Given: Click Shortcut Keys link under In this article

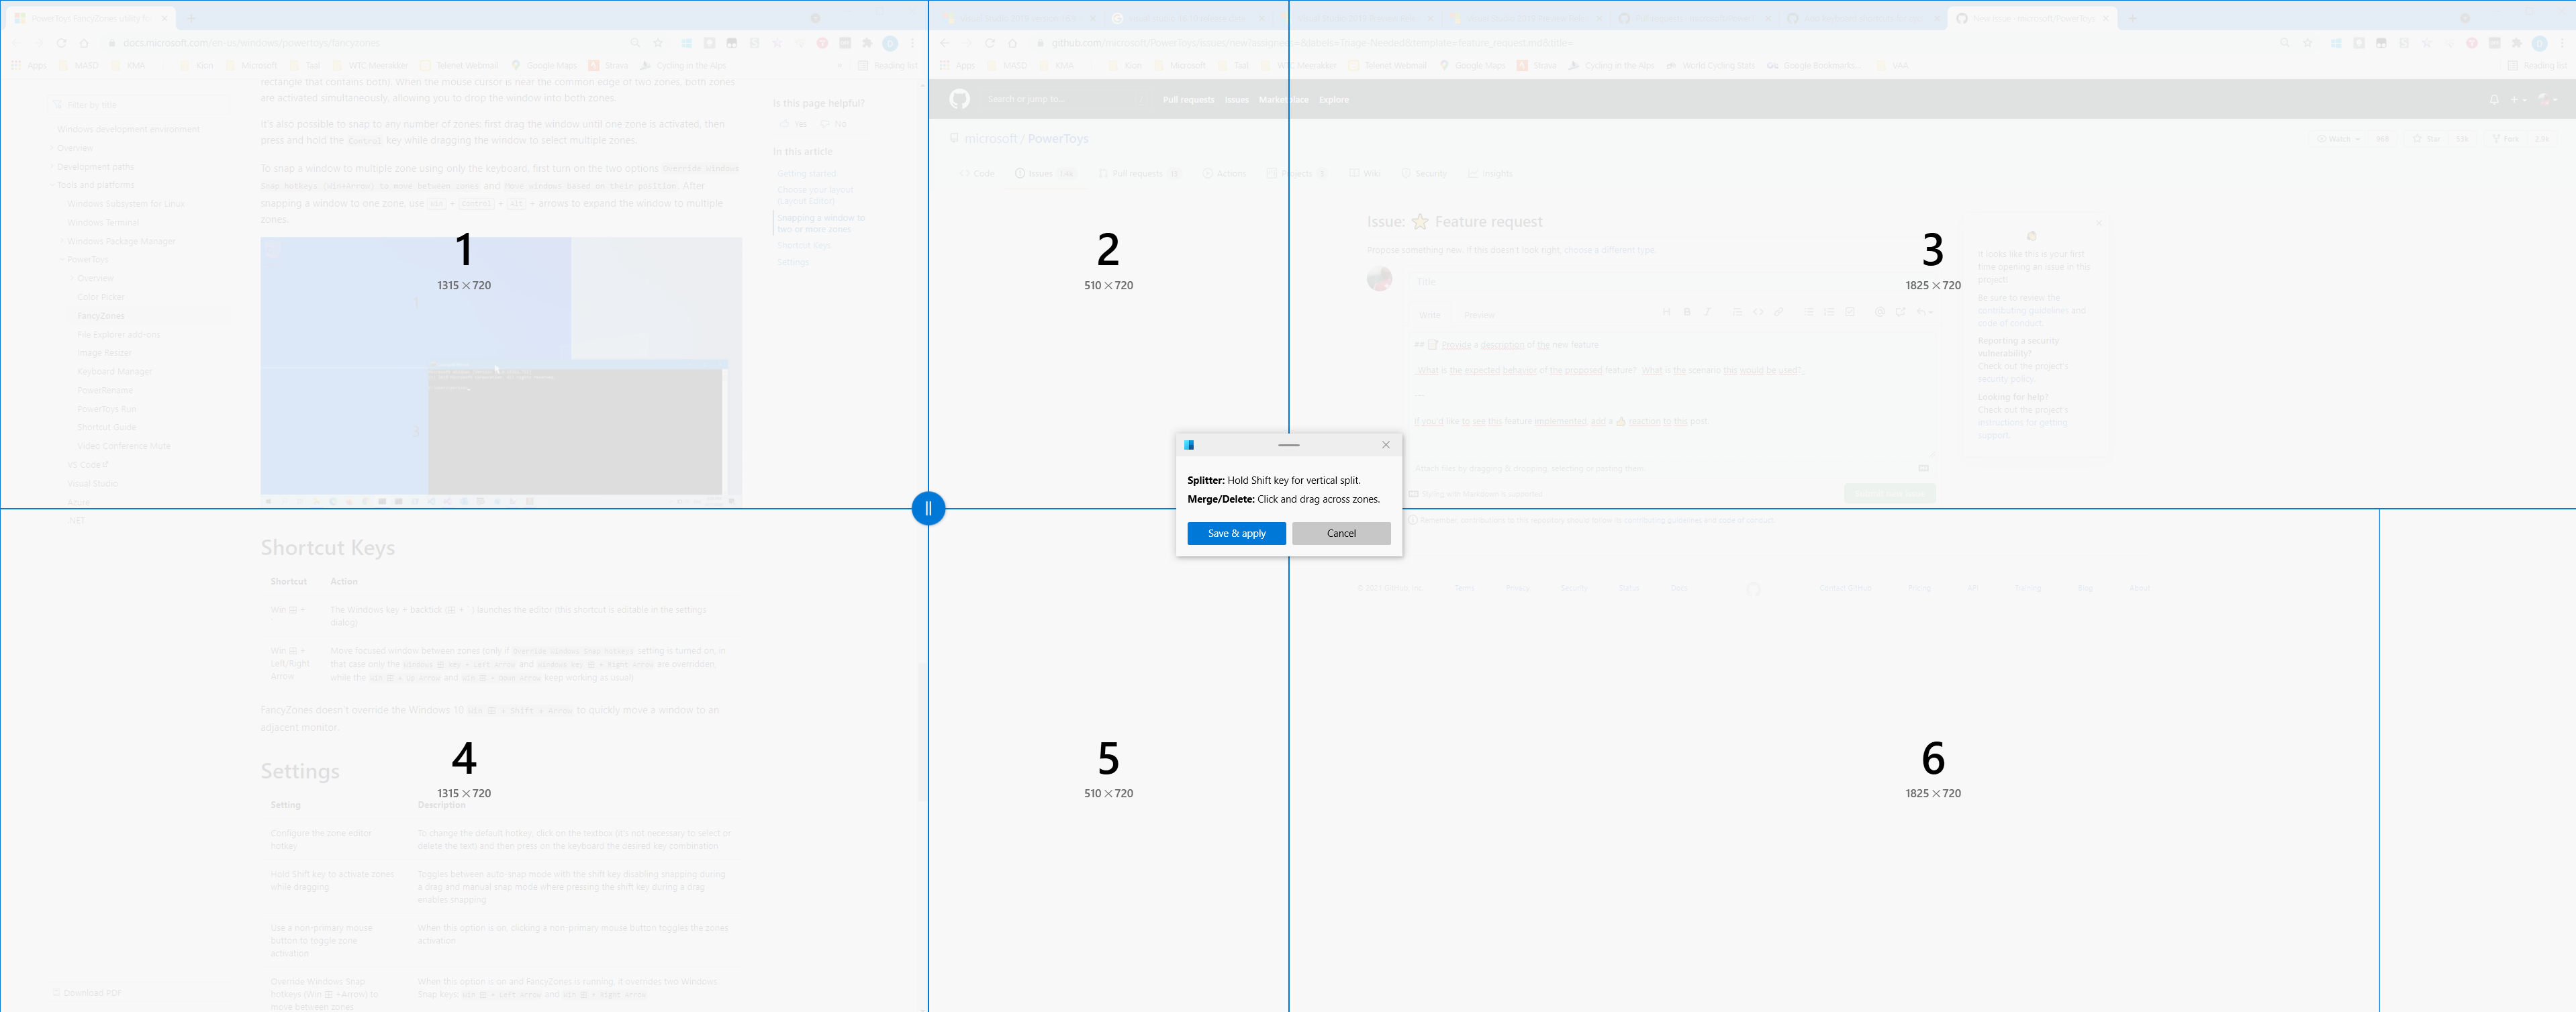Looking at the screenshot, I should coord(804,245).
